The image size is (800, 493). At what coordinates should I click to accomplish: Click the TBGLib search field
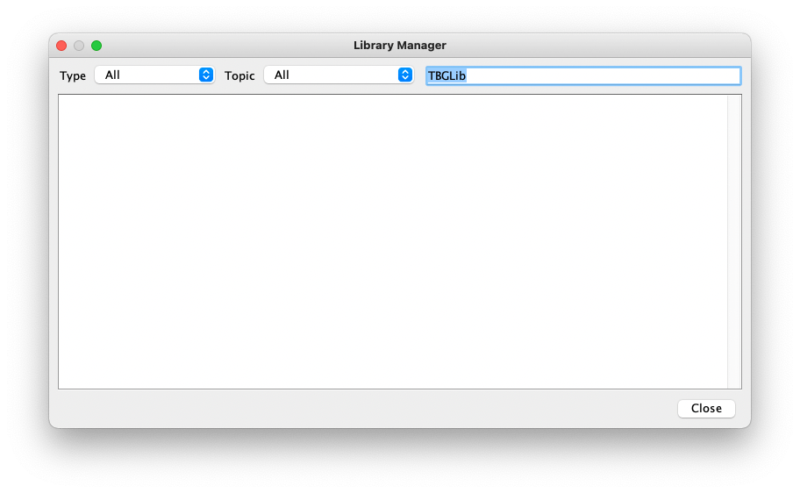[x=583, y=75]
